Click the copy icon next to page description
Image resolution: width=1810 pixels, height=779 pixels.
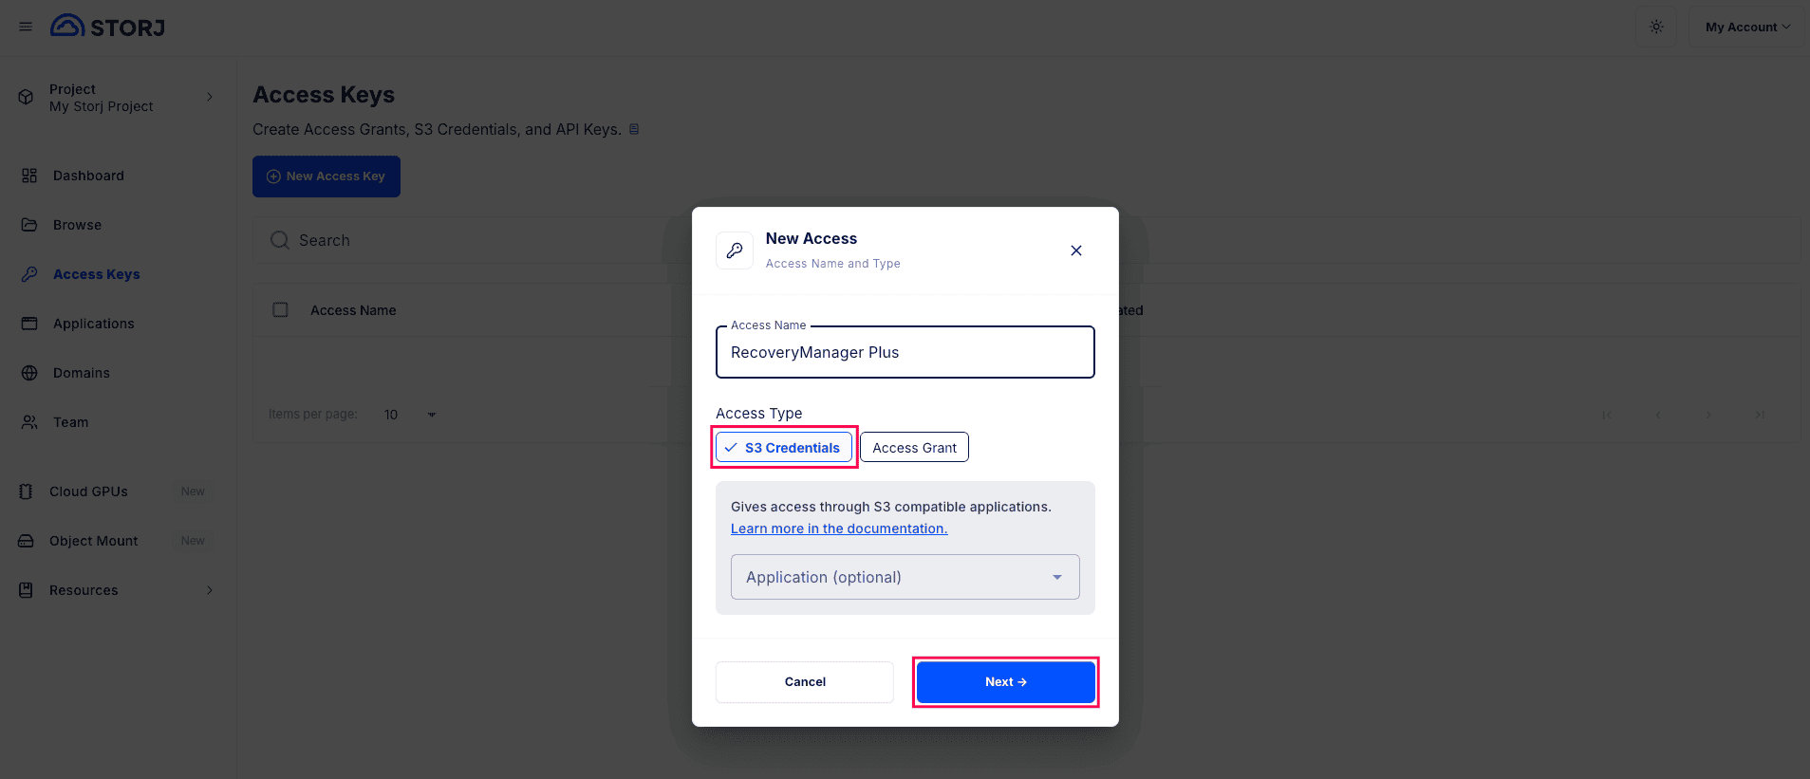pyautogui.click(x=634, y=128)
